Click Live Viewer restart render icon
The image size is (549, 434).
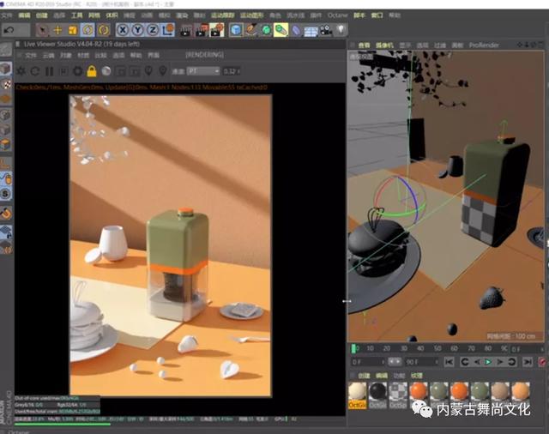(35, 71)
